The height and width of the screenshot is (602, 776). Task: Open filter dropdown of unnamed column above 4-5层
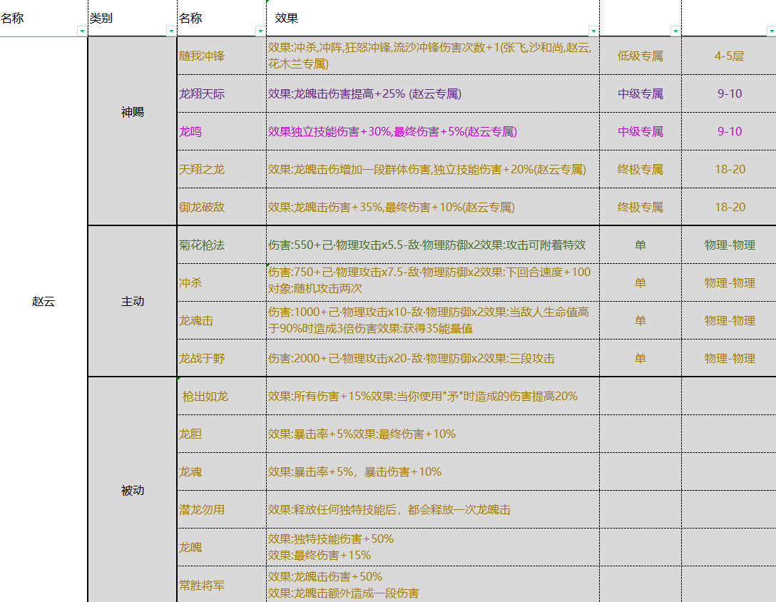point(771,31)
